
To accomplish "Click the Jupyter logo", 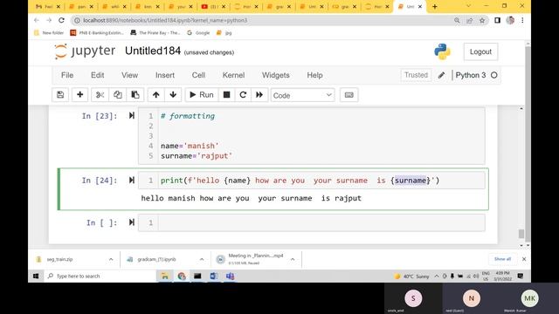I will [x=85, y=51].
